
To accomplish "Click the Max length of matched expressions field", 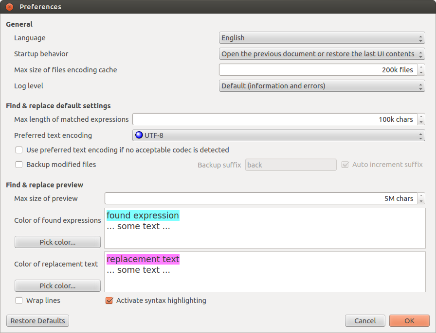I will pyautogui.click(x=274, y=119).
